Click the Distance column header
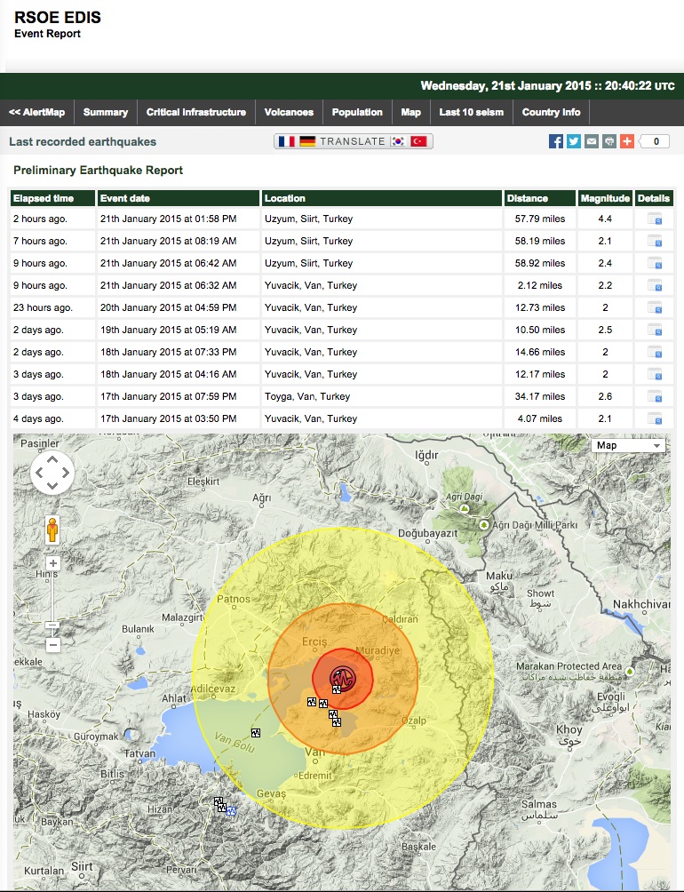This screenshot has height=892, width=684. [x=539, y=198]
